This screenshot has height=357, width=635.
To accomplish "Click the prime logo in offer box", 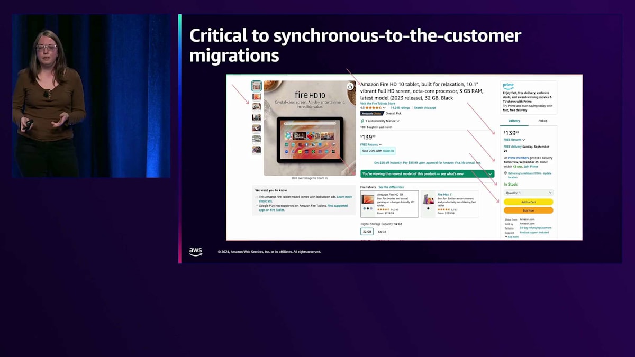I will [x=508, y=85].
